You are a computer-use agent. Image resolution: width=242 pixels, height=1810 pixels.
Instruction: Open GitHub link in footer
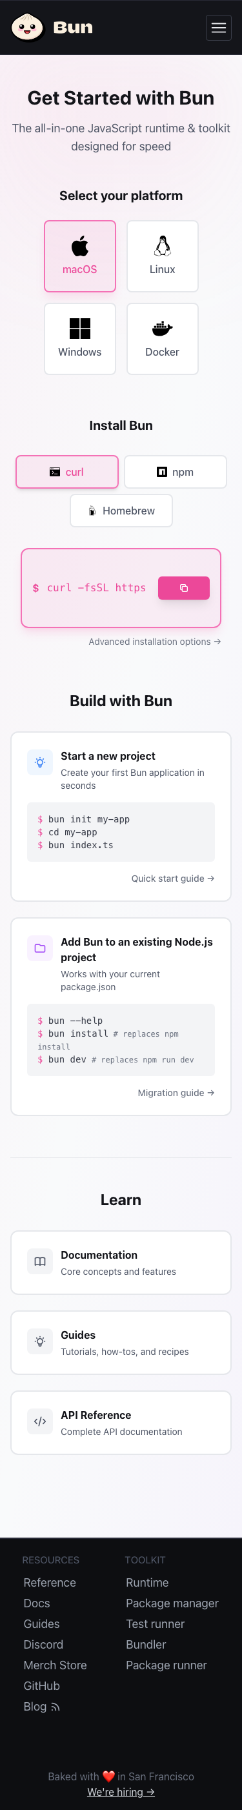coord(41,1685)
